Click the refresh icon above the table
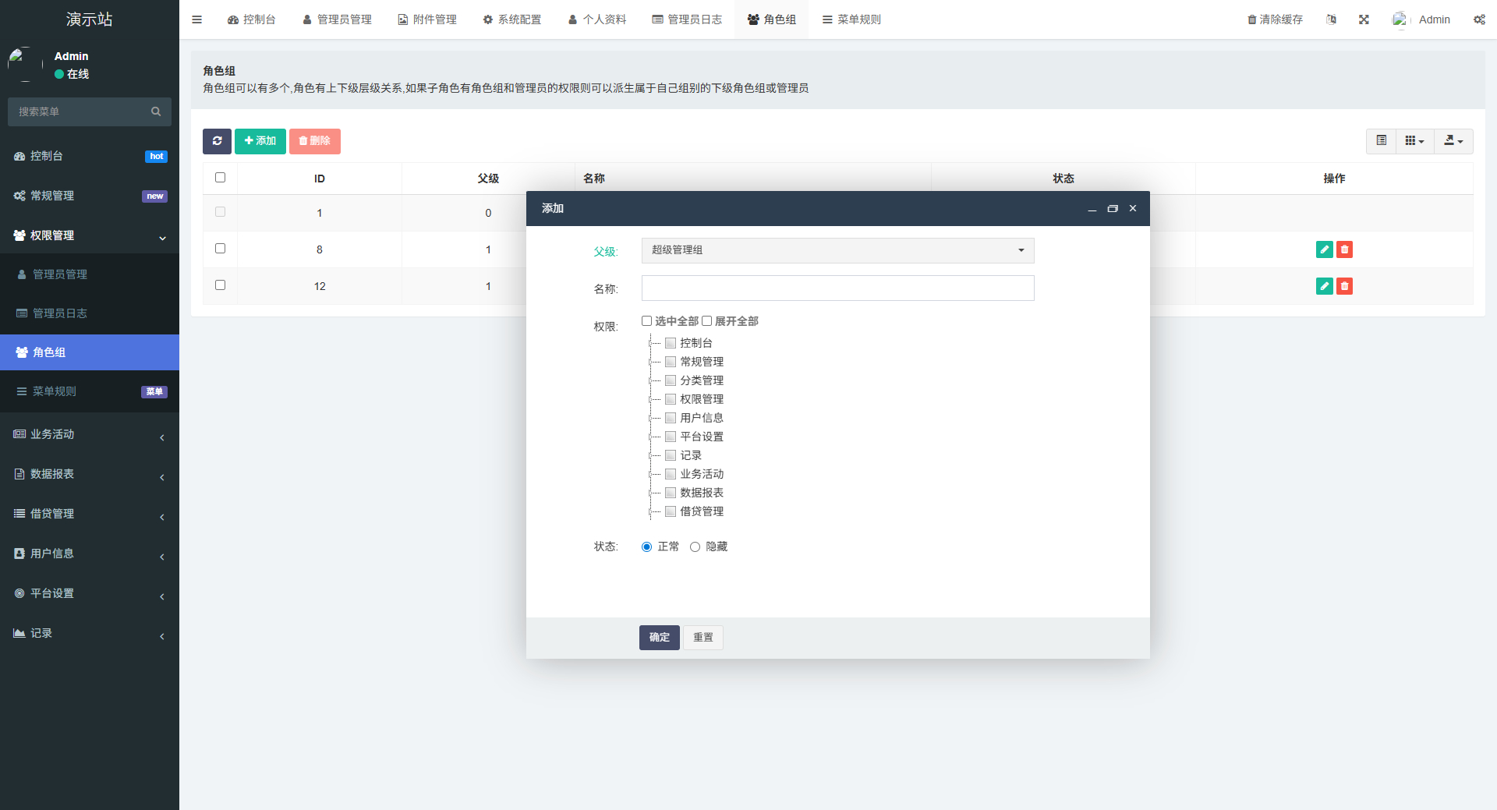 pos(217,141)
